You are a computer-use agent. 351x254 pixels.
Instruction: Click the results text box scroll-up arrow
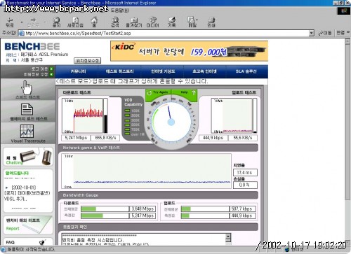tap(228, 237)
